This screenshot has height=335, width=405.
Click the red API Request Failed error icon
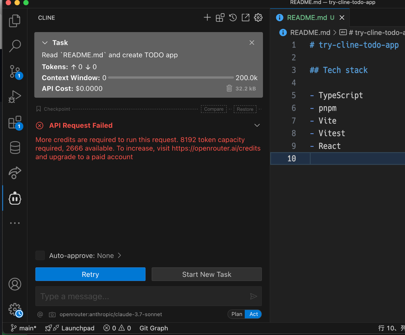(40, 125)
